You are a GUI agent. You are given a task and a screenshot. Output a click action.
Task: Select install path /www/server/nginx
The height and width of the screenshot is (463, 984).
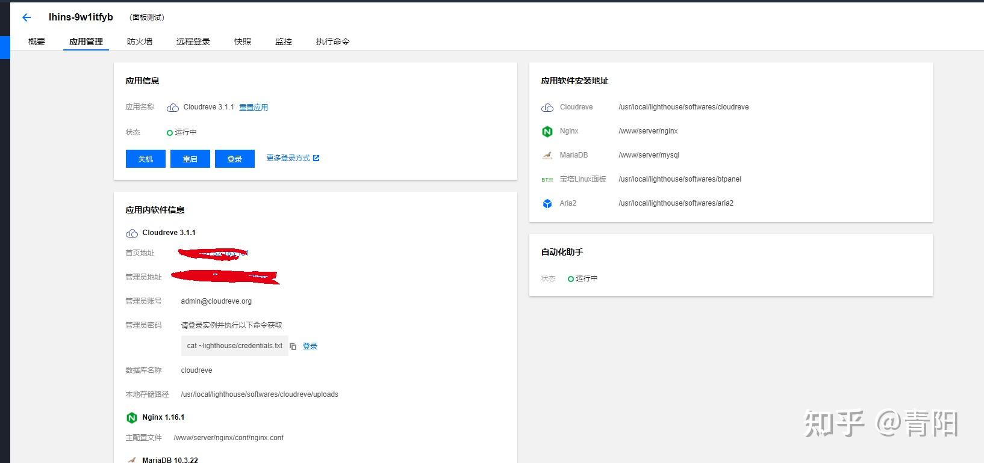point(649,131)
